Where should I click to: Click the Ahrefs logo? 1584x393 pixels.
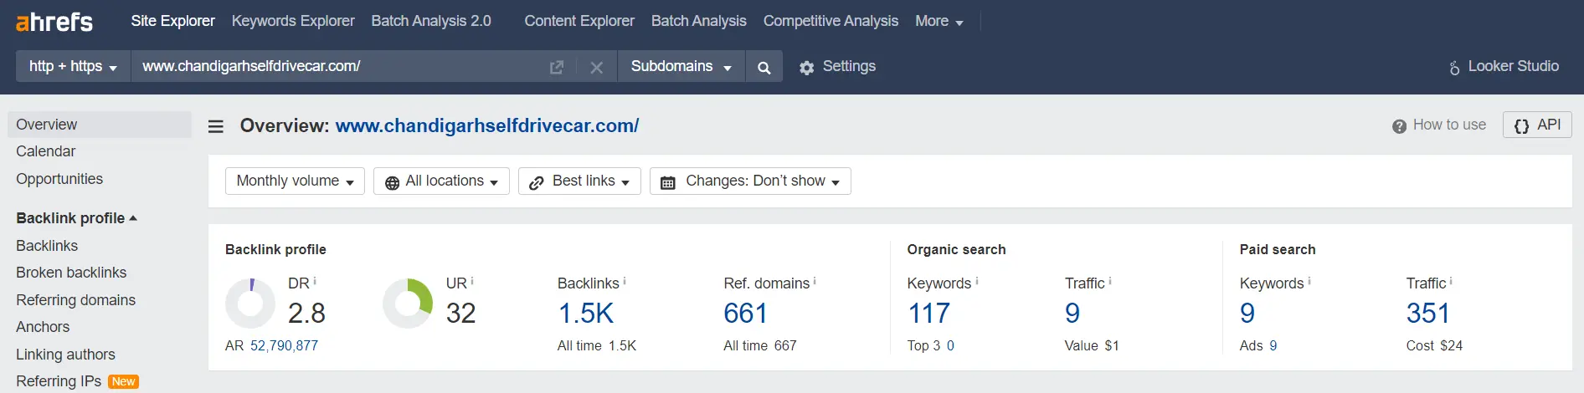(54, 22)
